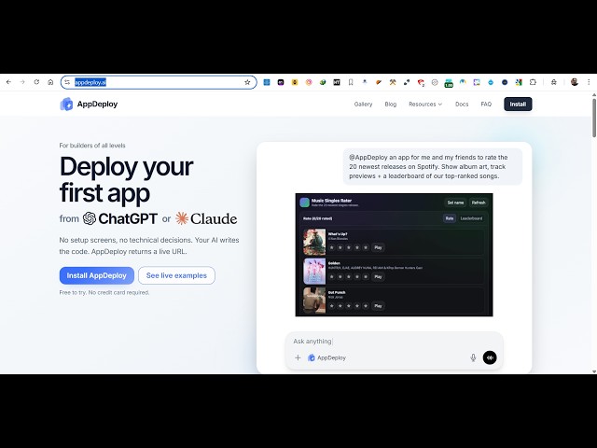Play the Golden track preview
The width and height of the screenshot is (597, 448).
(378, 276)
